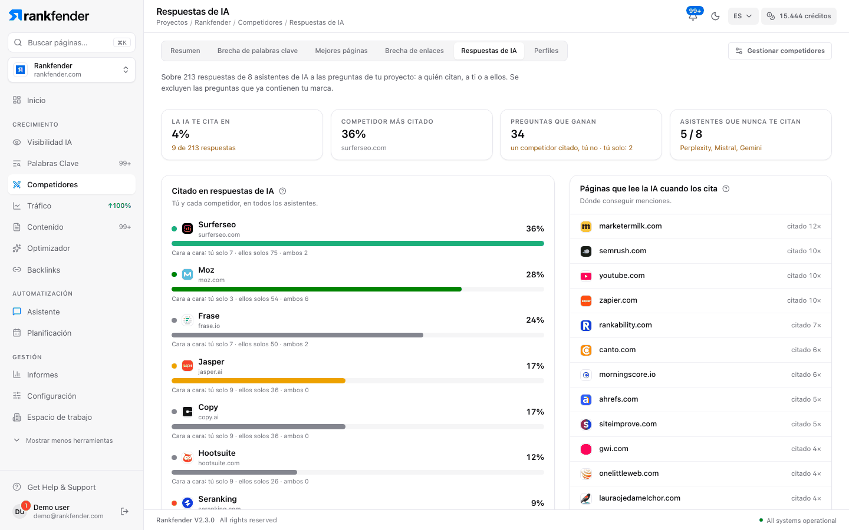Viewport: 849px width, 530px height.
Task: Click the logout icon beside Demo user
Action: 124,511
